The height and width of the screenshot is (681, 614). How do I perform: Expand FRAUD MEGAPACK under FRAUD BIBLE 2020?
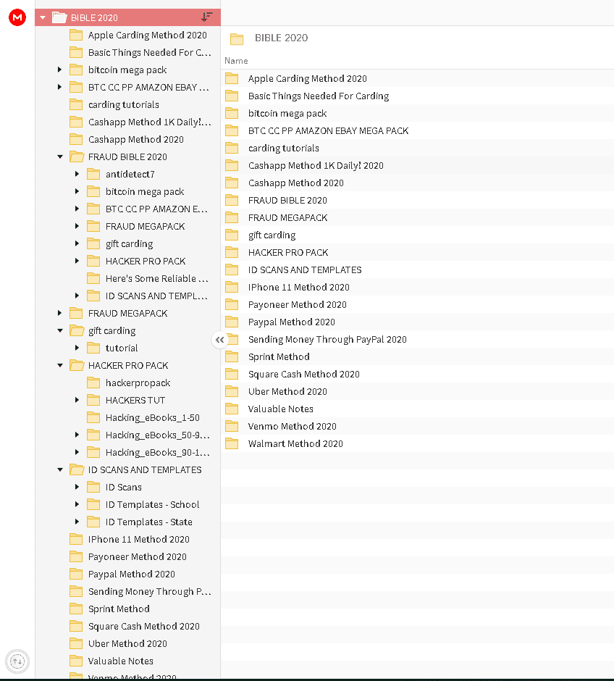(x=77, y=226)
